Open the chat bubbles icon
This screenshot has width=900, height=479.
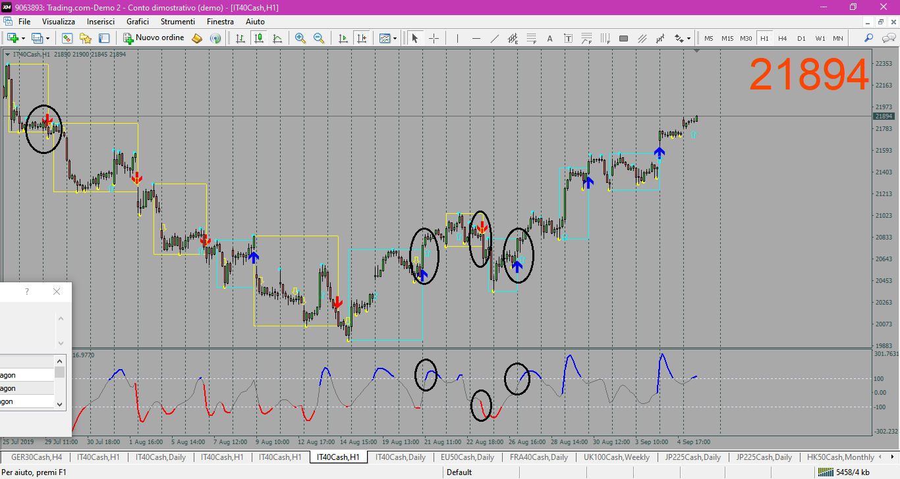[x=888, y=38]
